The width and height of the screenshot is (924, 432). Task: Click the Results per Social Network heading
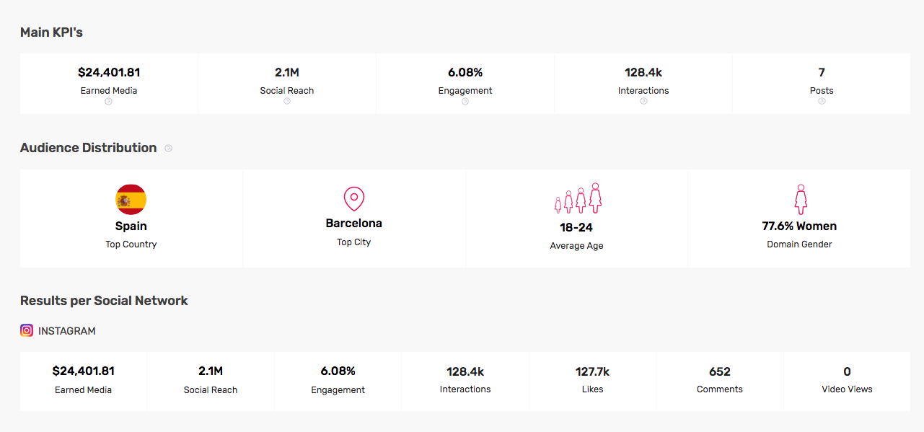(x=104, y=301)
